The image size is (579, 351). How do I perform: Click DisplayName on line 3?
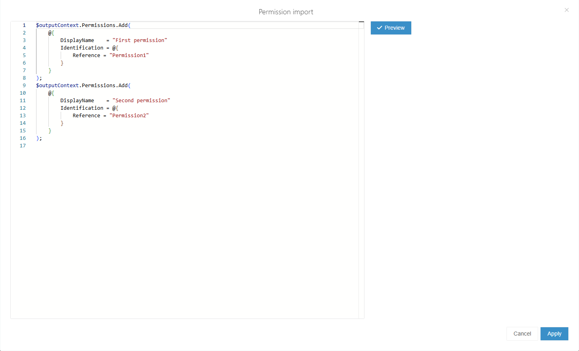(77, 40)
